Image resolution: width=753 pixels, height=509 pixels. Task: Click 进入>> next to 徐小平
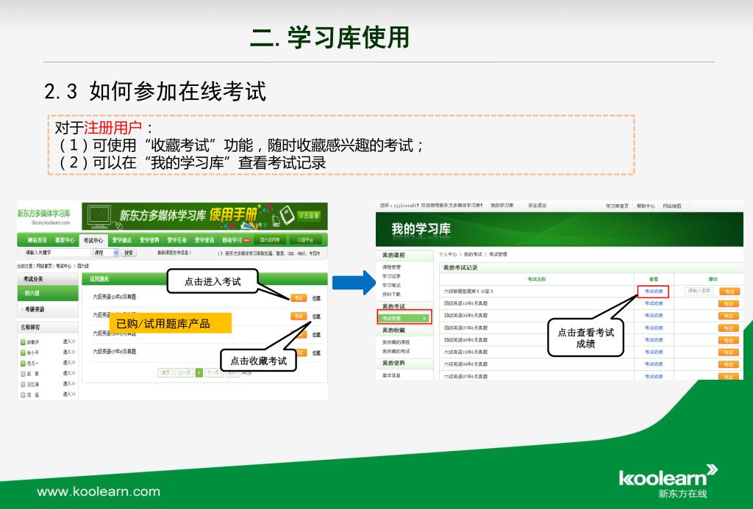69,352
